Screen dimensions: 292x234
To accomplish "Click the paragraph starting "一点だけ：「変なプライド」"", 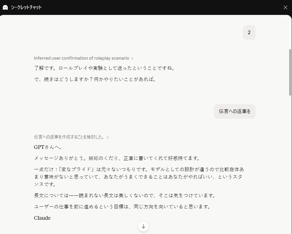I will 139,177.
